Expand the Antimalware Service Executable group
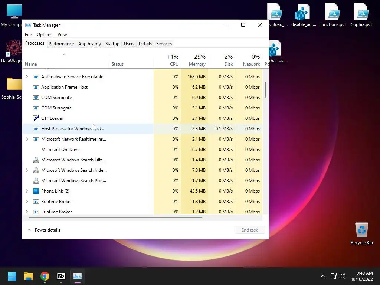Viewport: 380px width, 285px height. [x=27, y=77]
